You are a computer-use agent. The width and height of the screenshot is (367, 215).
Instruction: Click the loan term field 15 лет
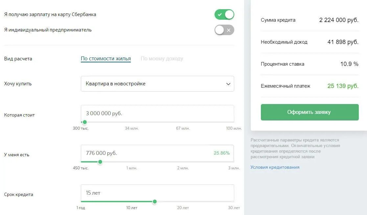pos(157,193)
